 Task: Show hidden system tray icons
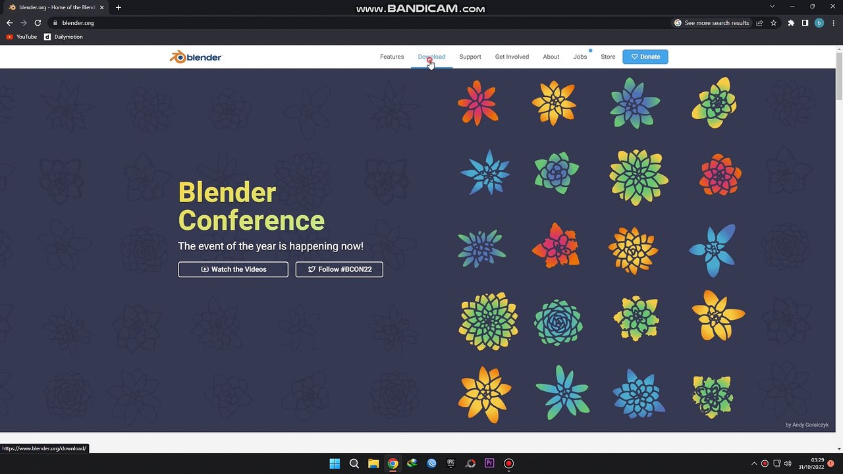(x=754, y=463)
